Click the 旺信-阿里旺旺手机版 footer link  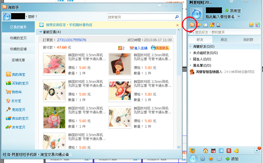pyautogui.click(x=36, y=154)
